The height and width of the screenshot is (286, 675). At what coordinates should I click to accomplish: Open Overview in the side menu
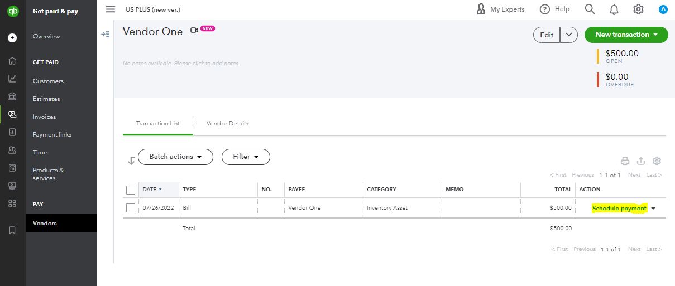click(x=46, y=37)
